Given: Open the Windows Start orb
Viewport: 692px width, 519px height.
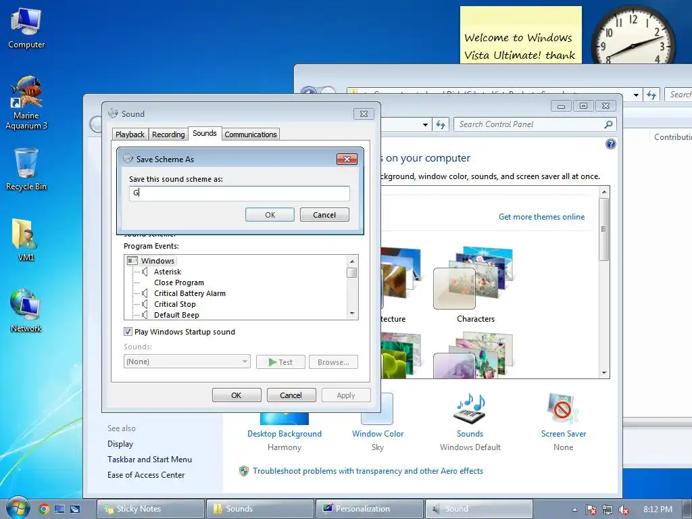Looking at the screenshot, I should point(18,508).
